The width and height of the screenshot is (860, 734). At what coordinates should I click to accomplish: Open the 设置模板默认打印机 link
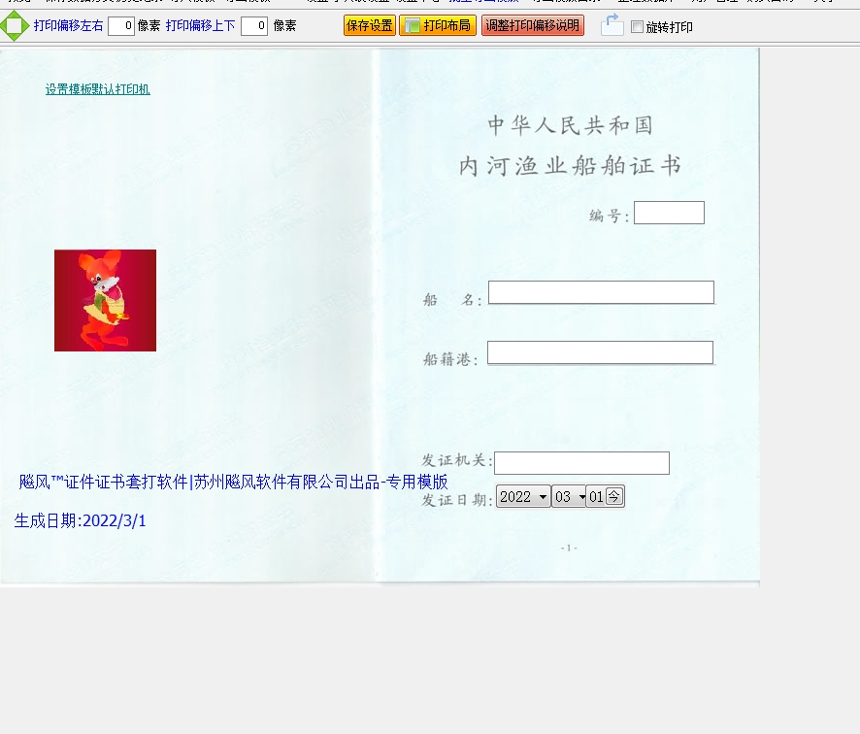[97, 89]
